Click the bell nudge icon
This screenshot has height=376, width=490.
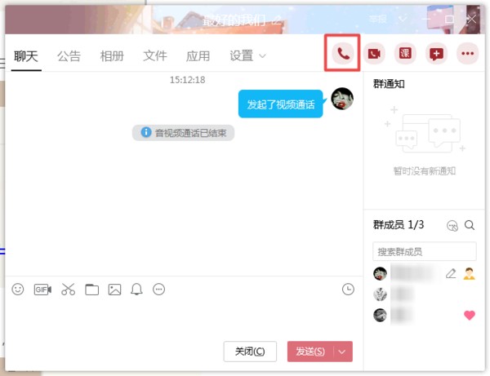click(x=136, y=290)
